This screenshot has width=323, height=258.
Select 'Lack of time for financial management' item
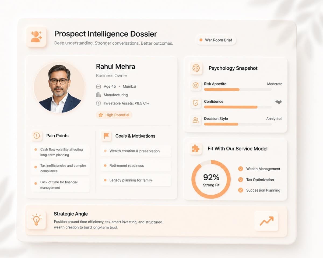tap(60, 185)
